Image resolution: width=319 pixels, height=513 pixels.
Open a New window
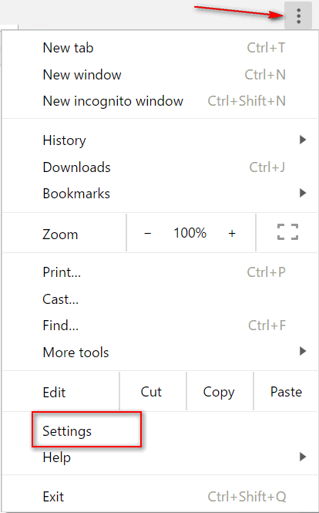(160, 75)
